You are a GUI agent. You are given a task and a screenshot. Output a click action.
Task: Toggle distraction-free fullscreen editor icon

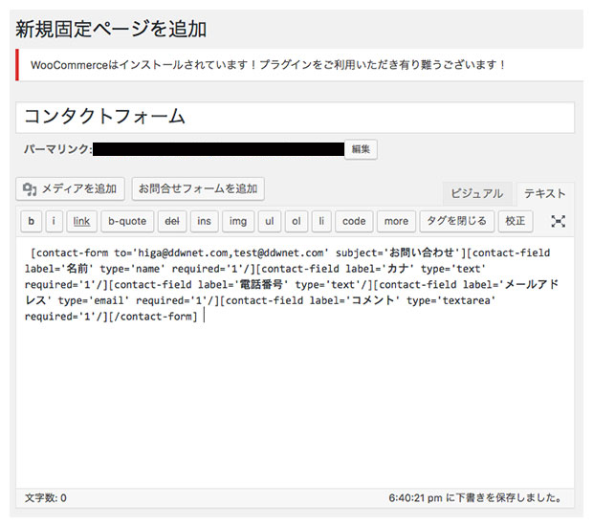(x=558, y=221)
